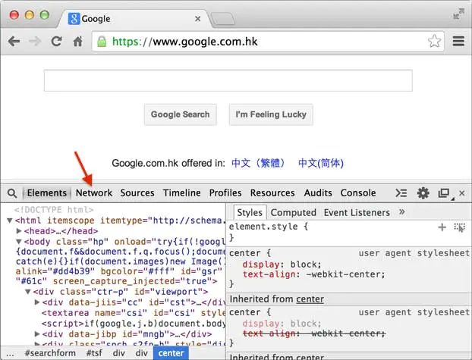Add new style rule plus icon
This screenshot has height=360, width=472.
442,227
